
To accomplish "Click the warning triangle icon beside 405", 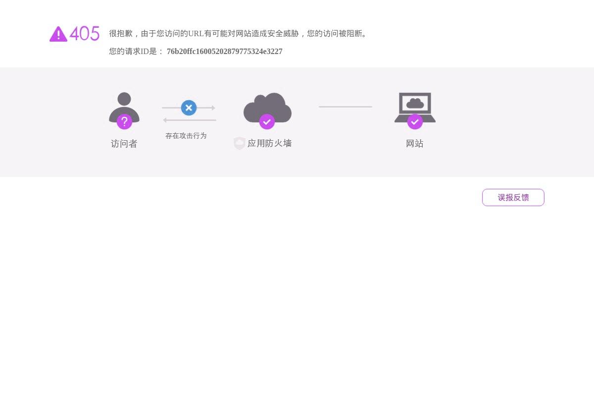I will 58,34.
